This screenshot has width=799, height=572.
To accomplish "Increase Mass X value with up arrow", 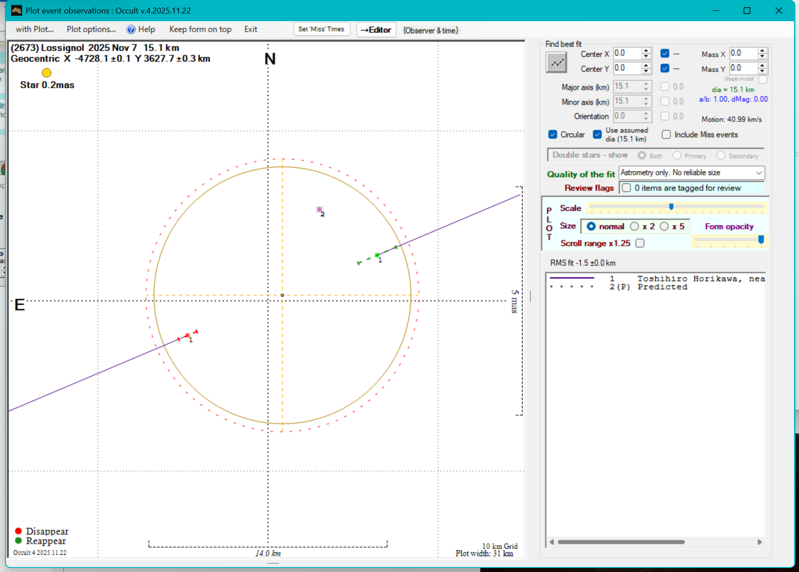I will pyautogui.click(x=762, y=50).
